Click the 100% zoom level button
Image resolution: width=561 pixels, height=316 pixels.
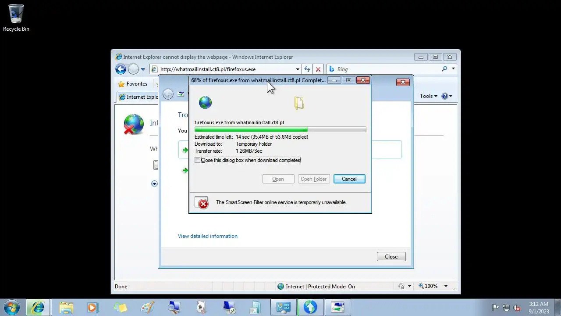(428, 286)
